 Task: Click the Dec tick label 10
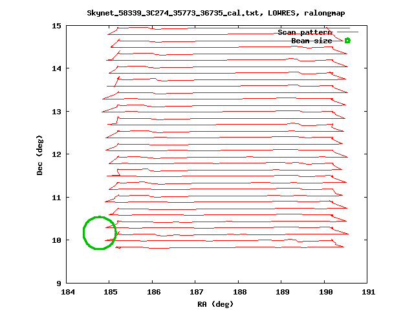coord(56,240)
